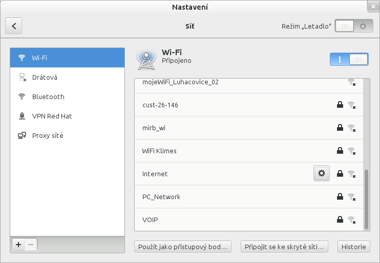
Task: Open the Historie button
Action: (x=353, y=247)
